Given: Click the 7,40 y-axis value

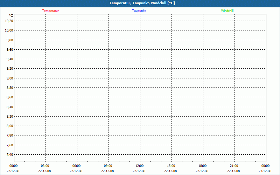Looking at the screenshot, I should tap(10, 154).
